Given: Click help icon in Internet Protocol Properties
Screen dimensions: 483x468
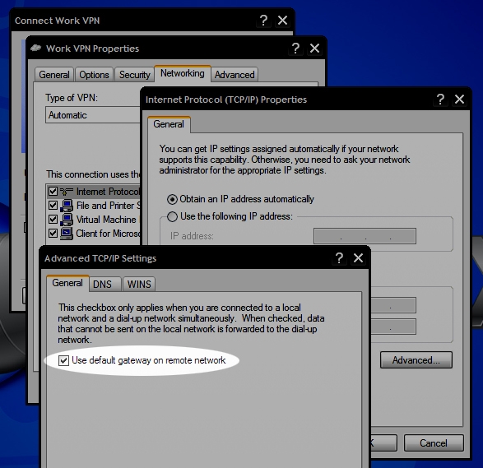Looking at the screenshot, I should click(440, 100).
